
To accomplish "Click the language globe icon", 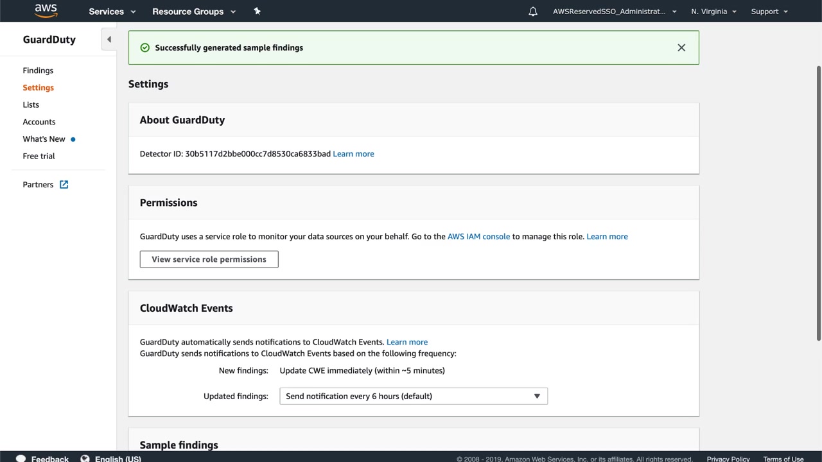I will tap(85, 458).
